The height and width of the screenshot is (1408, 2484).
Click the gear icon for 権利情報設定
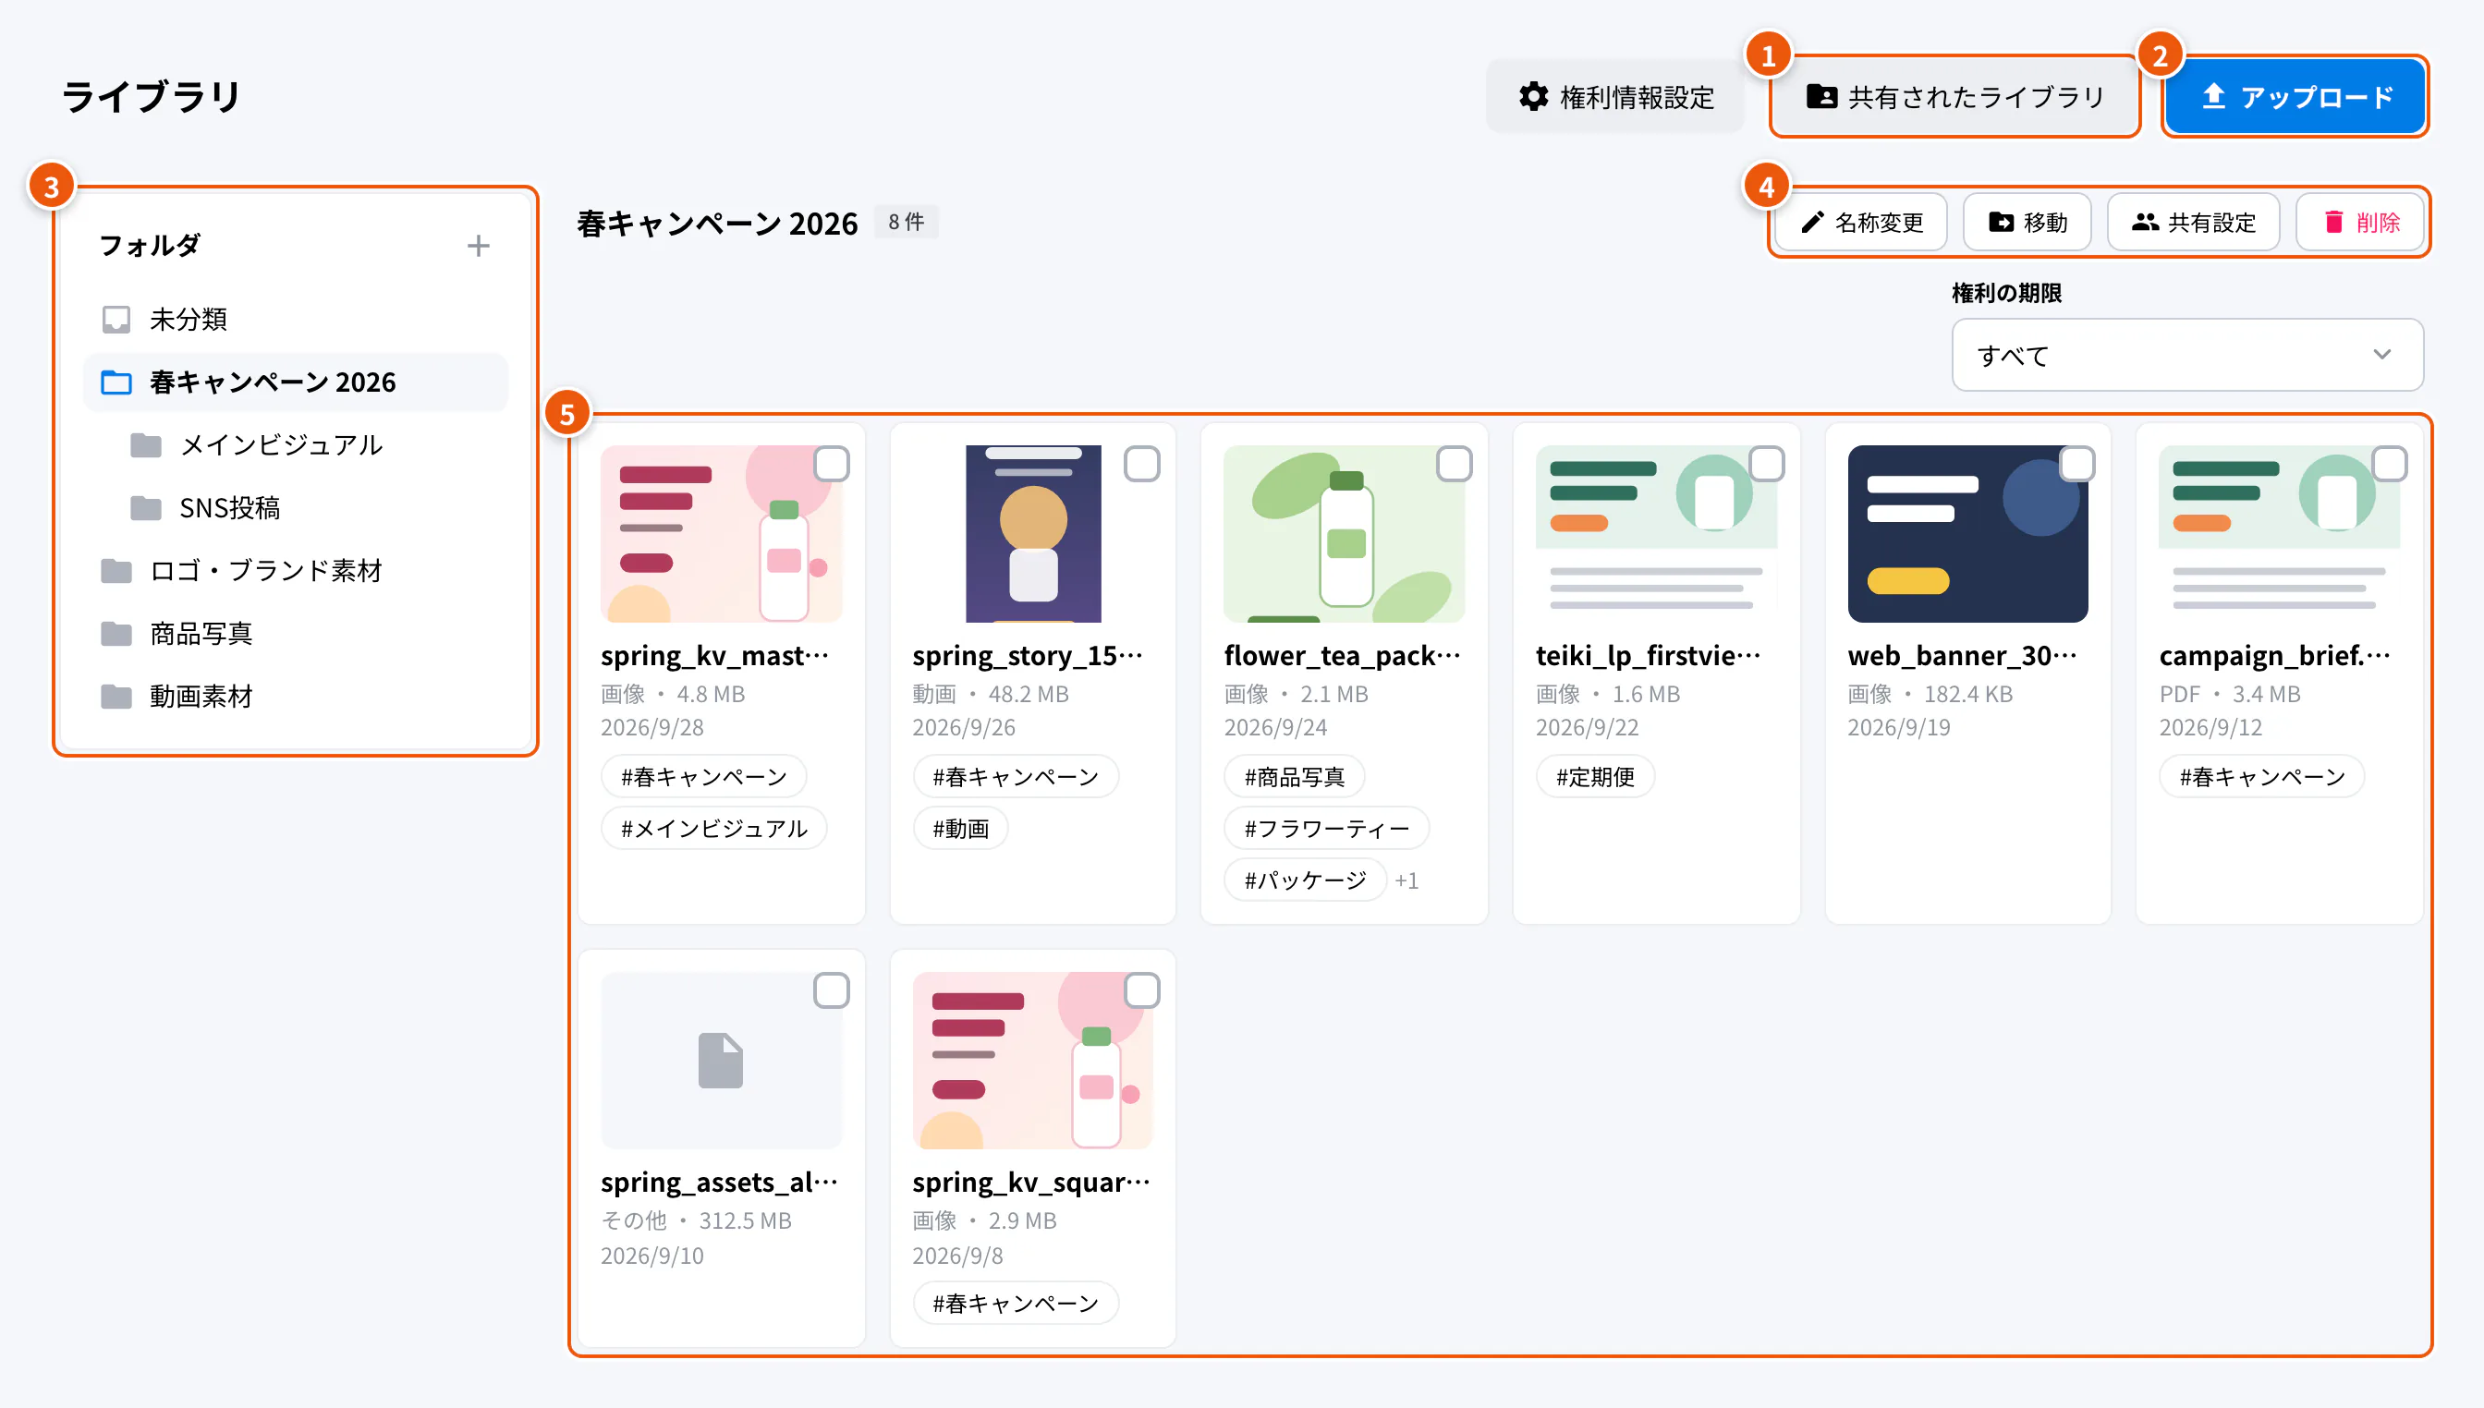[1533, 97]
